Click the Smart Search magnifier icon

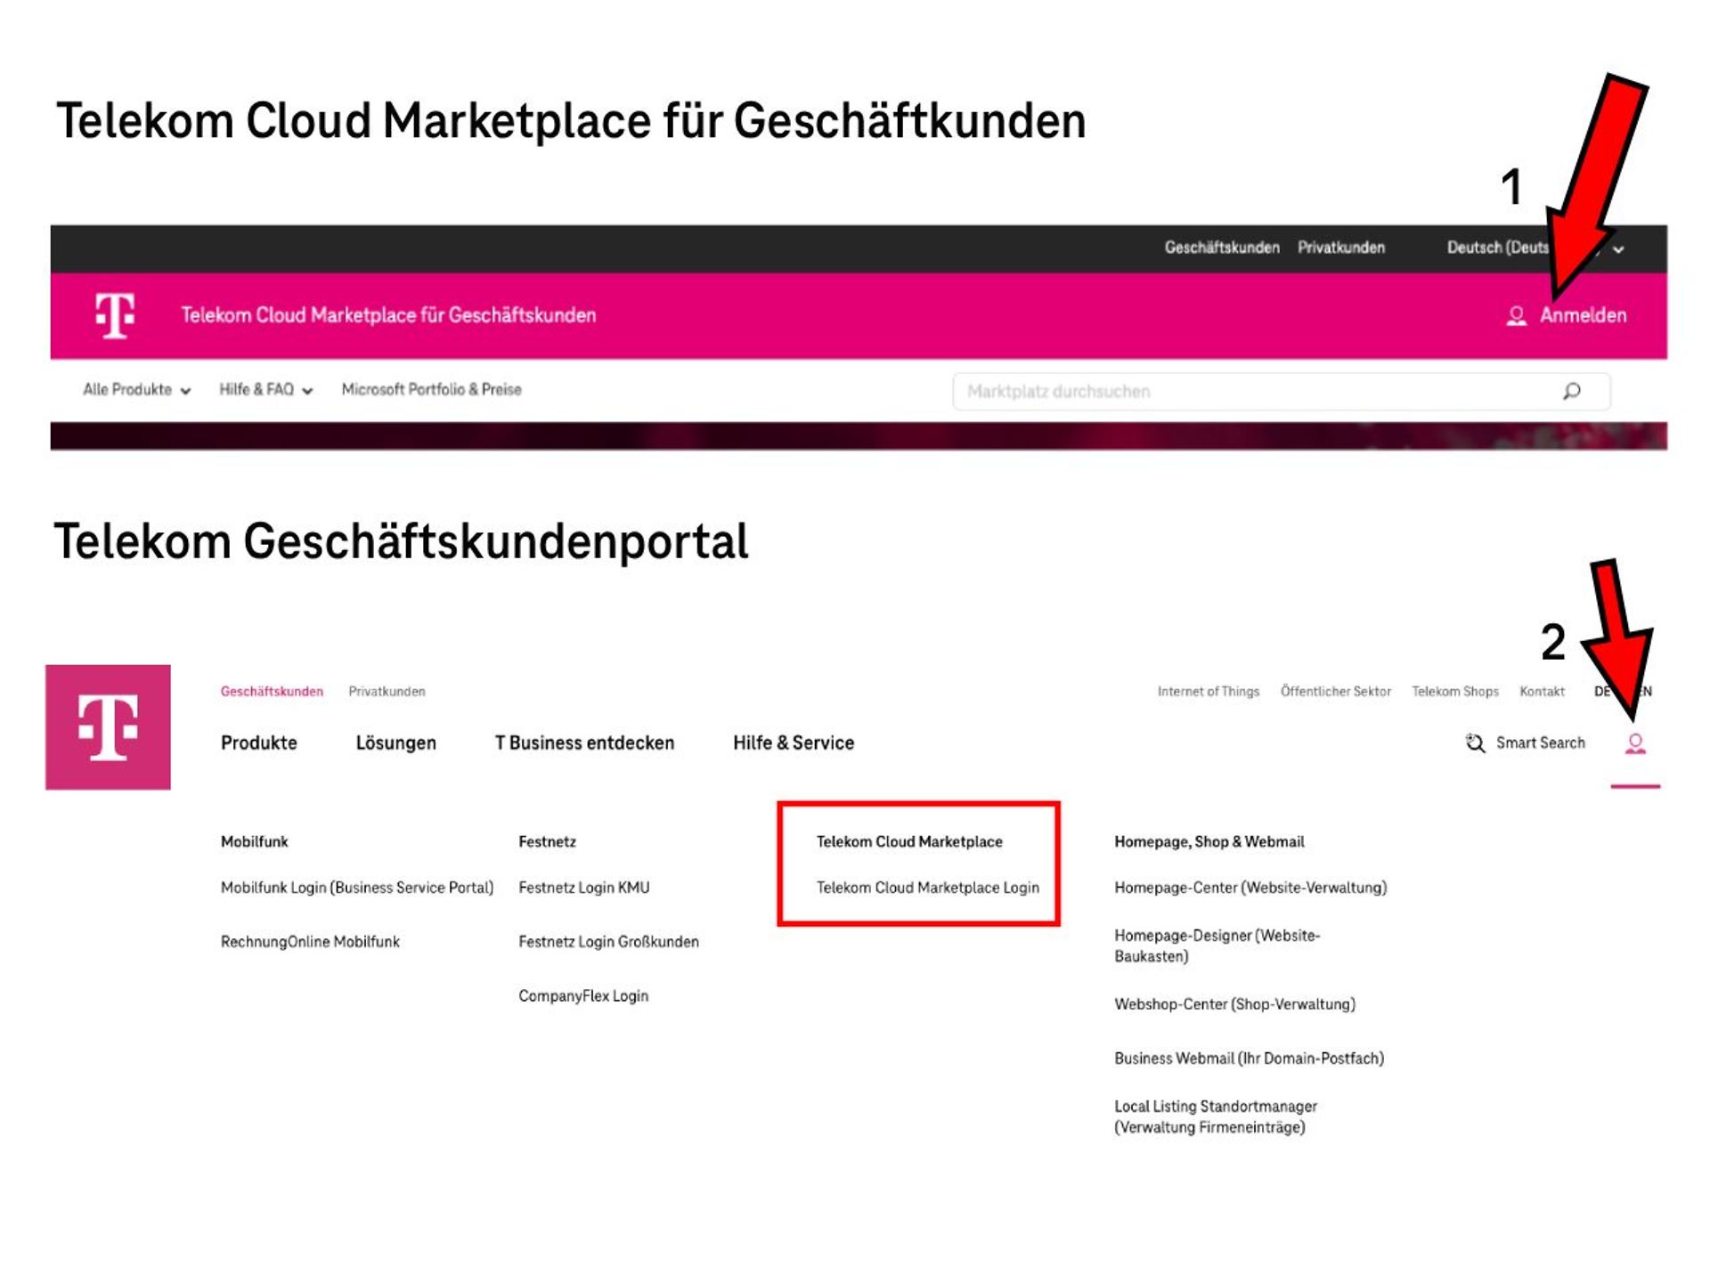[x=1475, y=742]
